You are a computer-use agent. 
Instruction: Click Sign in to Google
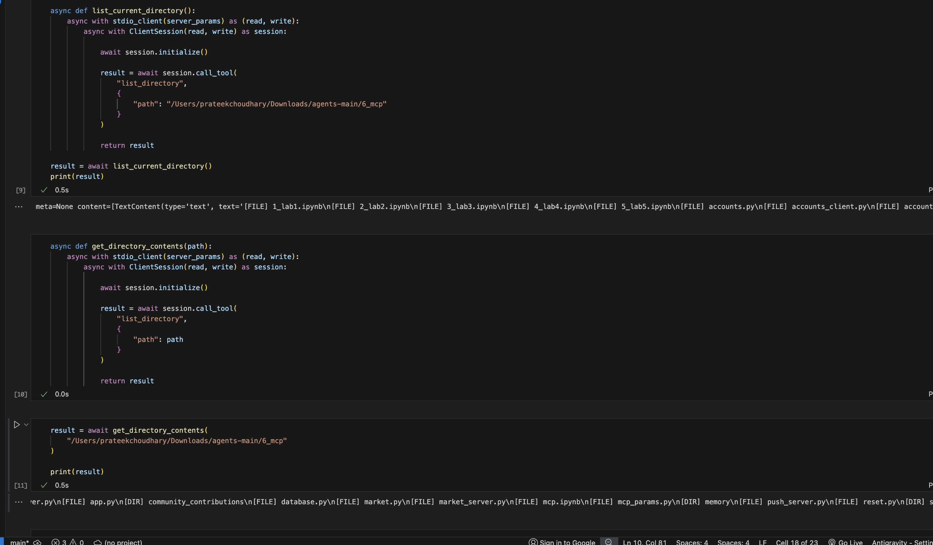(x=562, y=542)
